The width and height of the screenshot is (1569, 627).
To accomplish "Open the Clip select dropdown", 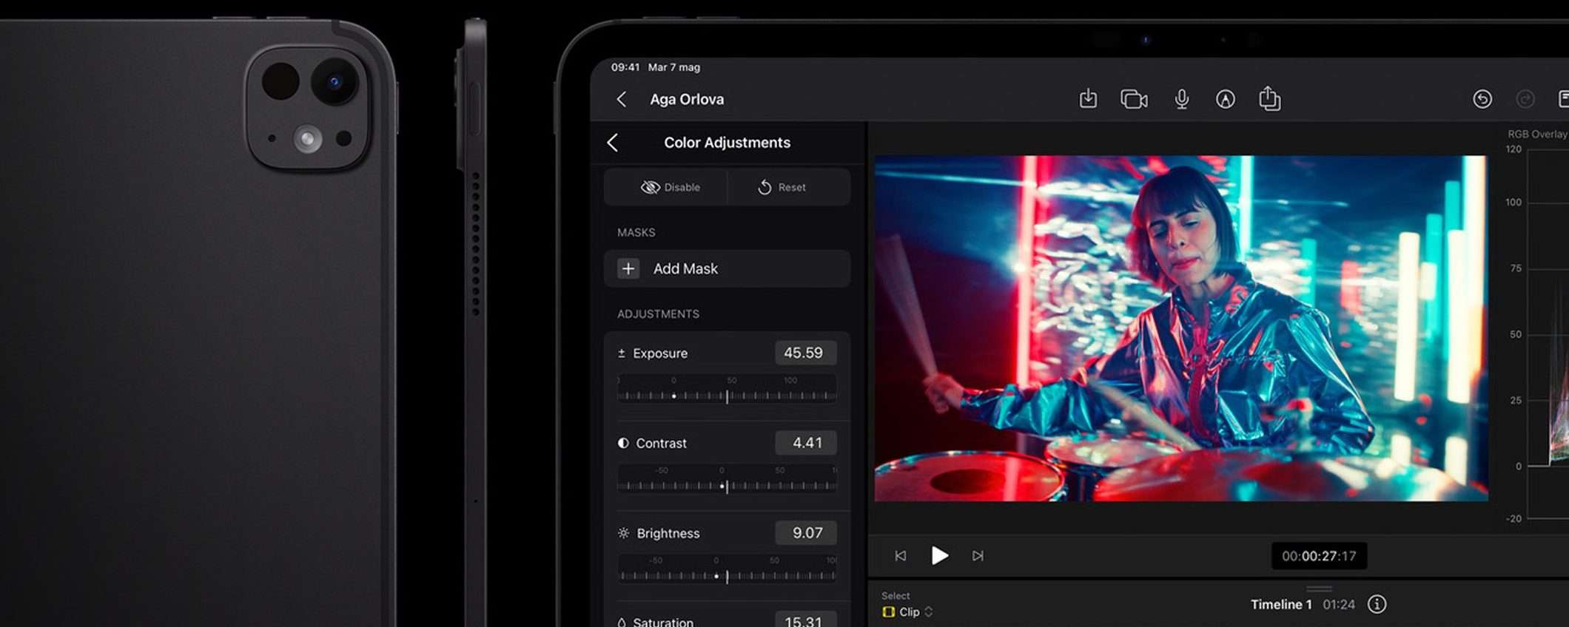I will click(x=909, y=611).
